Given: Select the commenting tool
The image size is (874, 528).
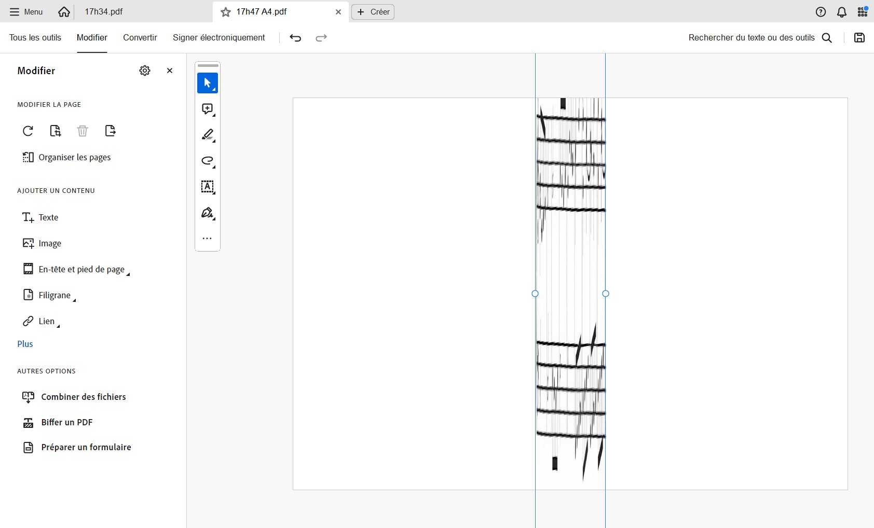Looking at the screenshot, I should point(207,109).
